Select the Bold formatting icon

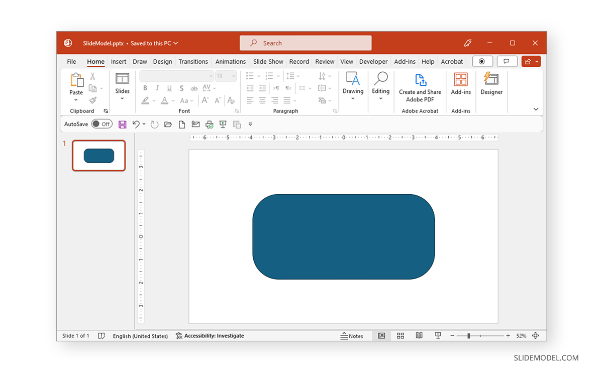click(x=146, y=88)
